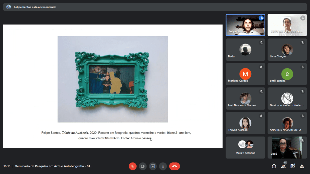This screenshot has height=174, width=310.
Task: Click the present screen icon
Action: click(153, 166)
